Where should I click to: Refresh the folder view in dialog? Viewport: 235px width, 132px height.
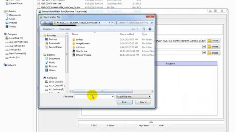pos(113,23)
